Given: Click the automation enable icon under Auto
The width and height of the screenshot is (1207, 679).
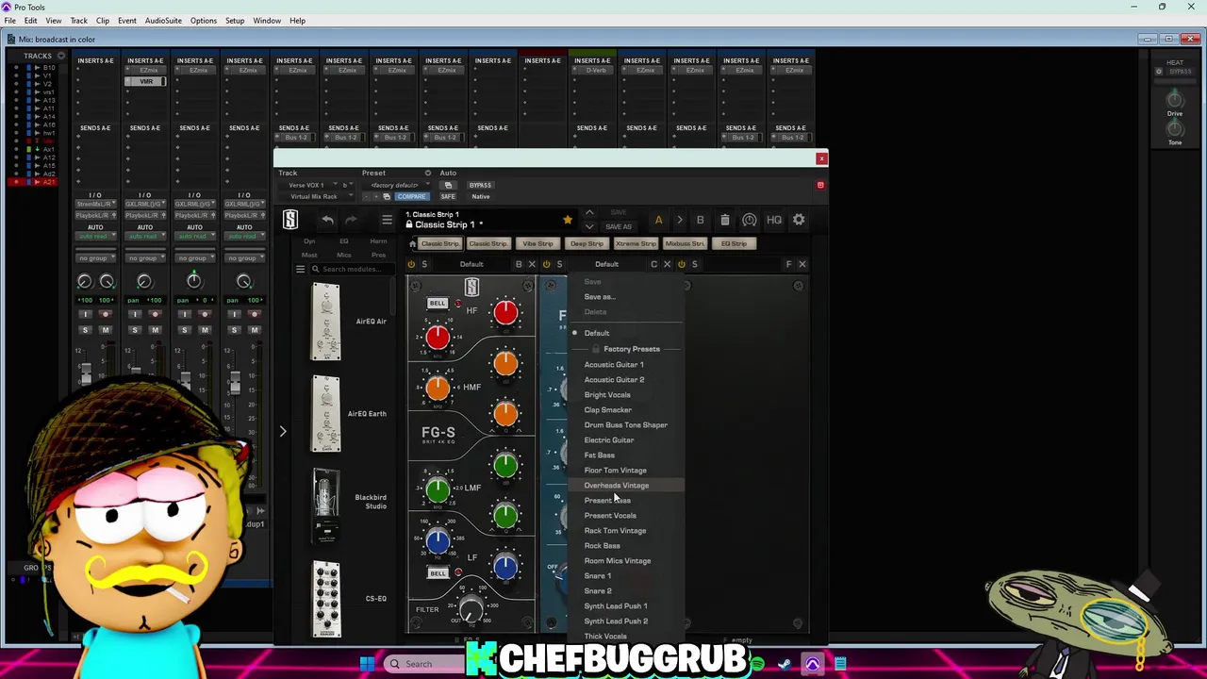Looking at the screenshot, I should point(448,185).
